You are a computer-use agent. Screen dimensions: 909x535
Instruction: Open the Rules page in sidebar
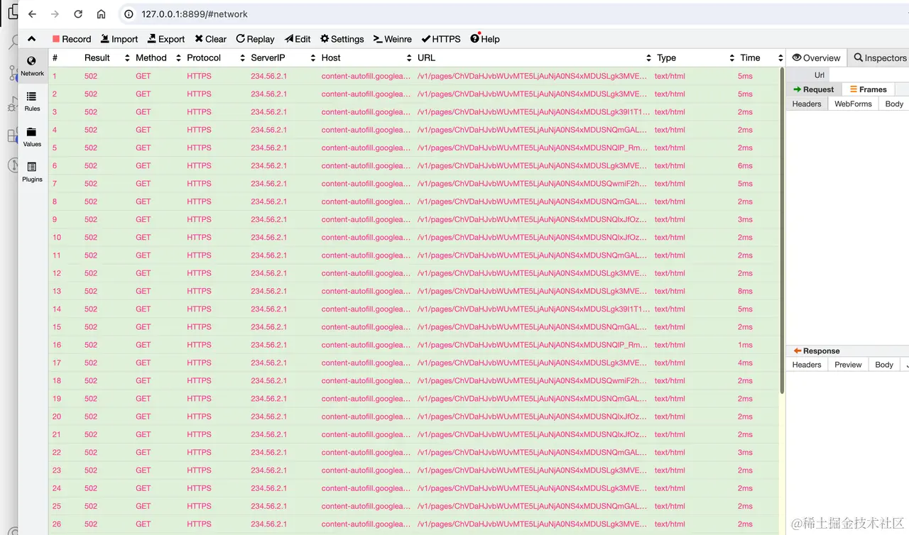32,101
